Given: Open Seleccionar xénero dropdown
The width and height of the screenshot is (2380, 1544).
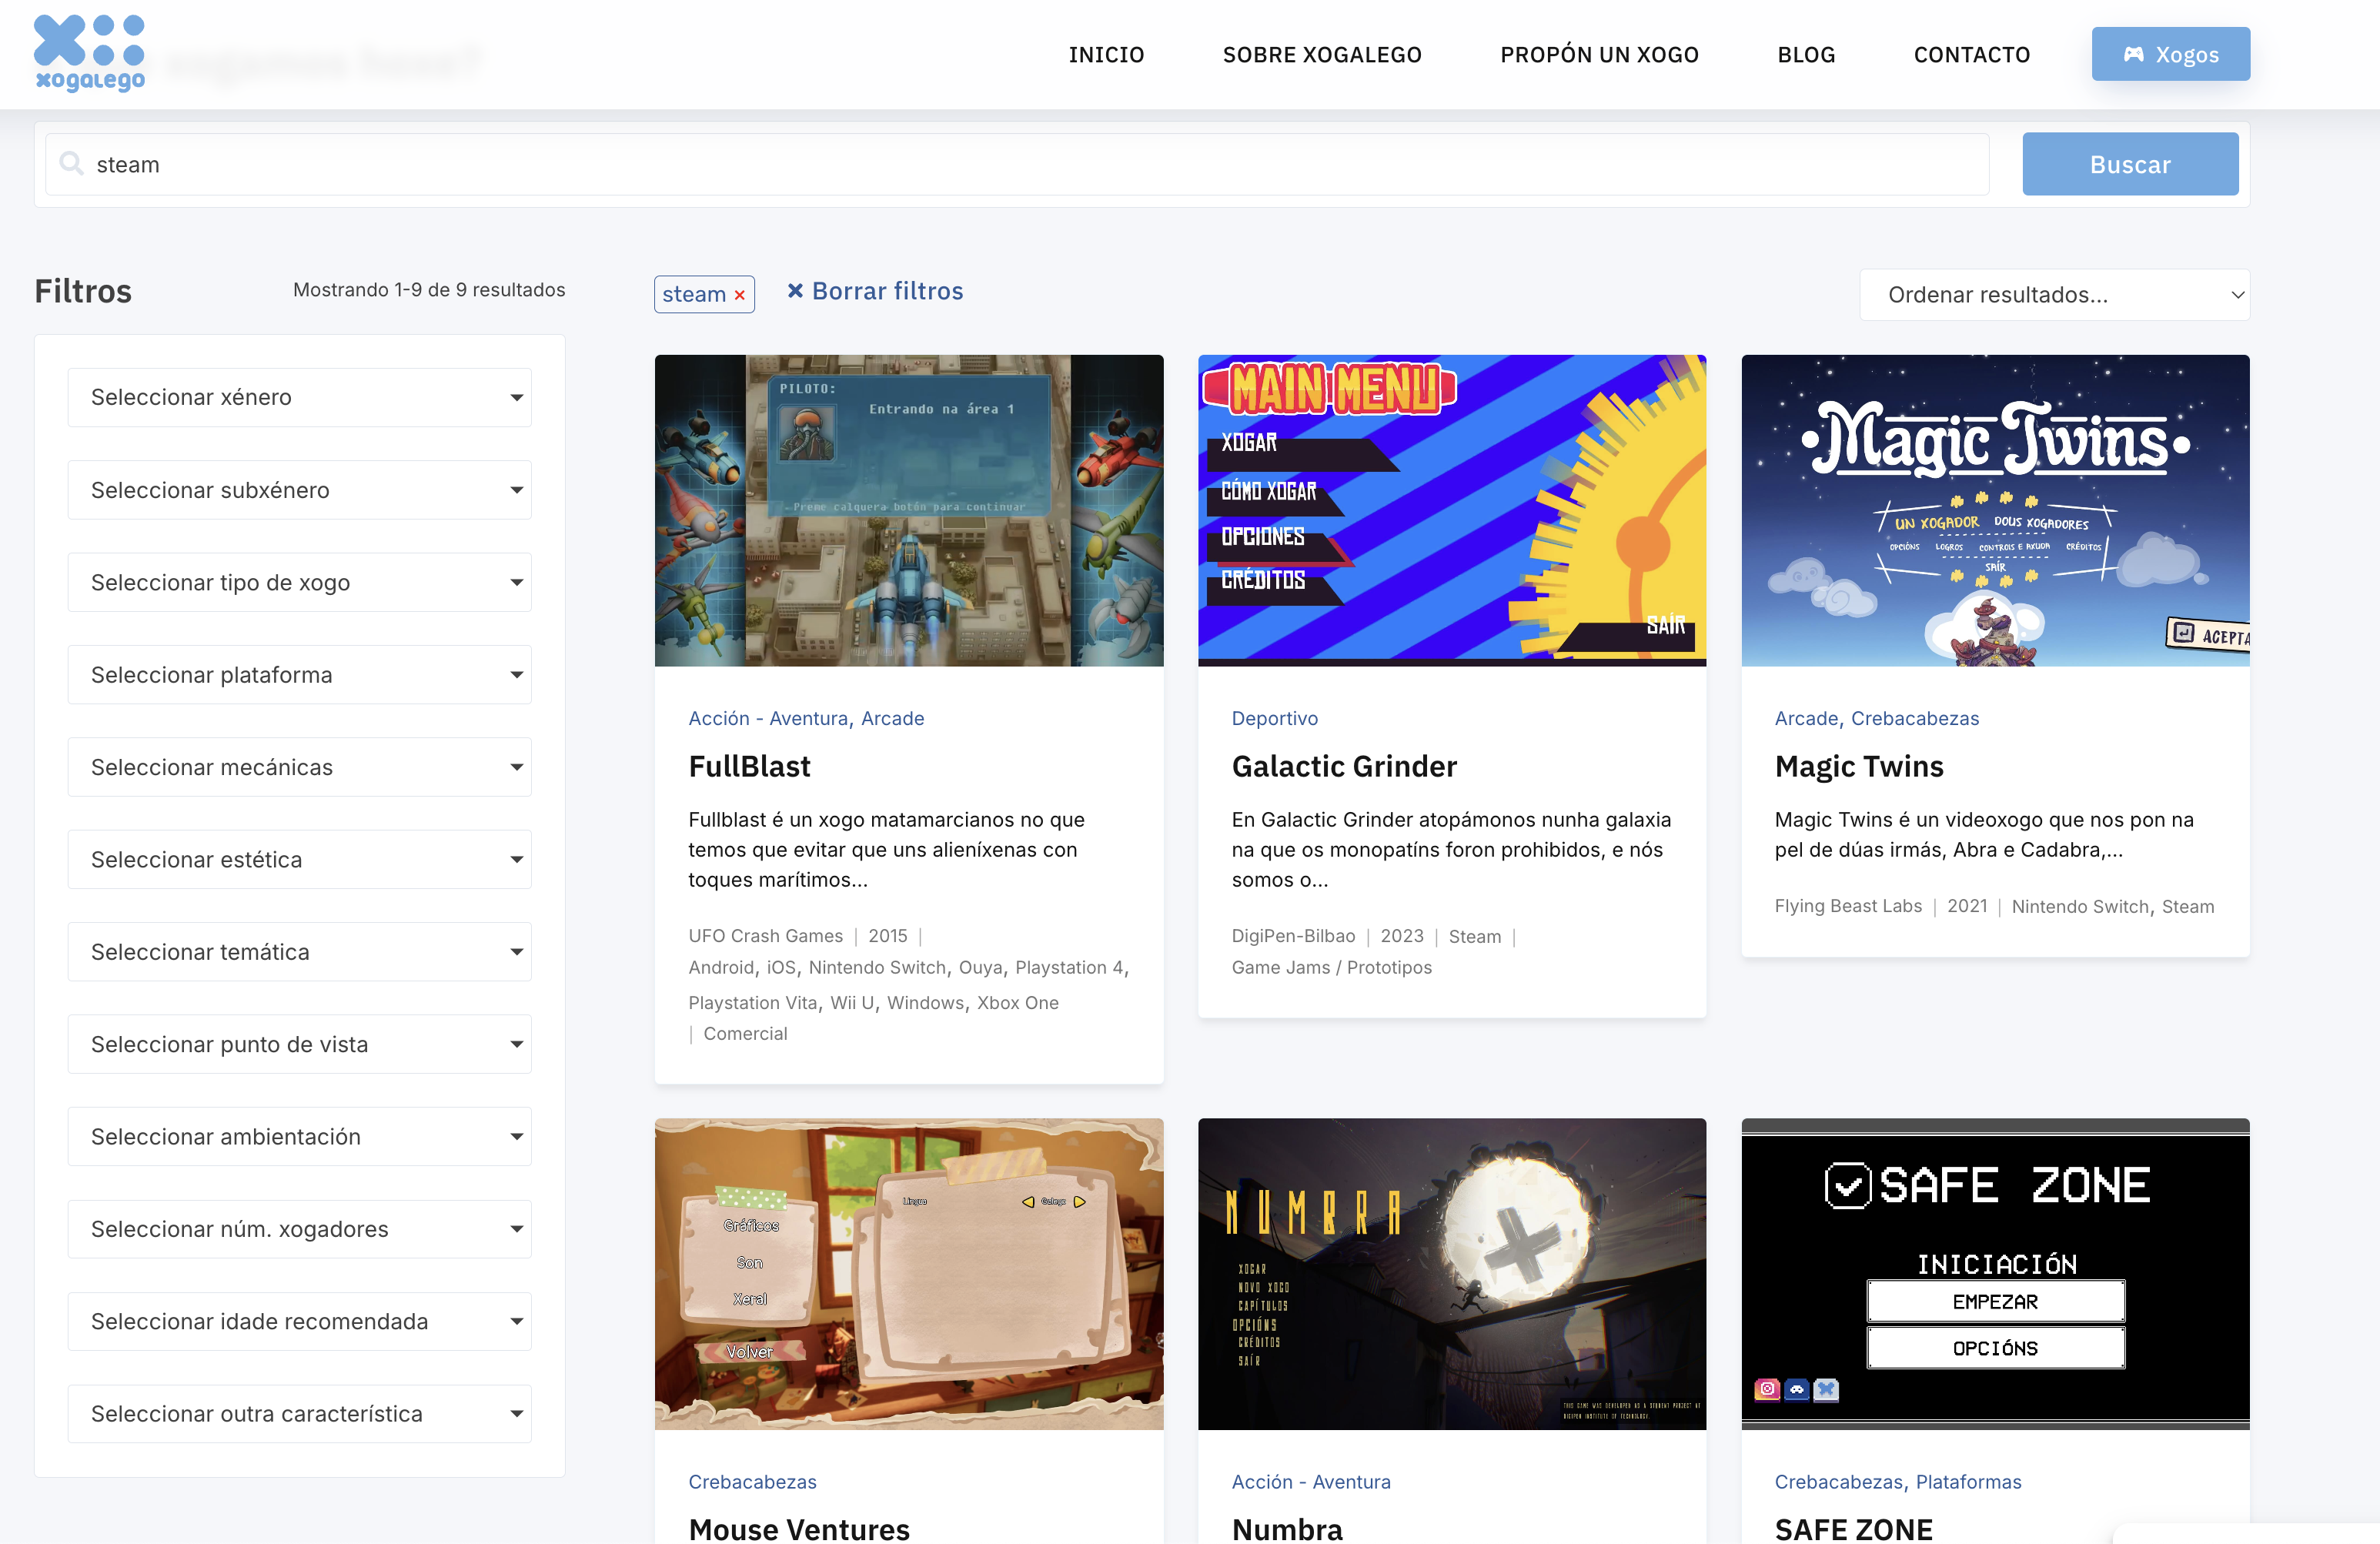Looking at the screenshot, I should tap(299, 397).
